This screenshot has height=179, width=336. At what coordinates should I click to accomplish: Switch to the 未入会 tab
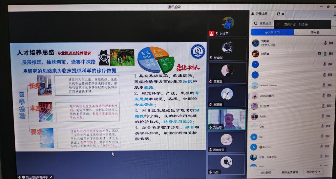pyautogui.click(x=314, y=32)
